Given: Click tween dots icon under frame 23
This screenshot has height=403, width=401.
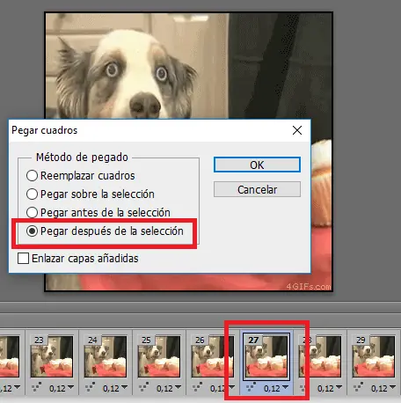Looking at the screenshot, I should click(x=37, y=387).
